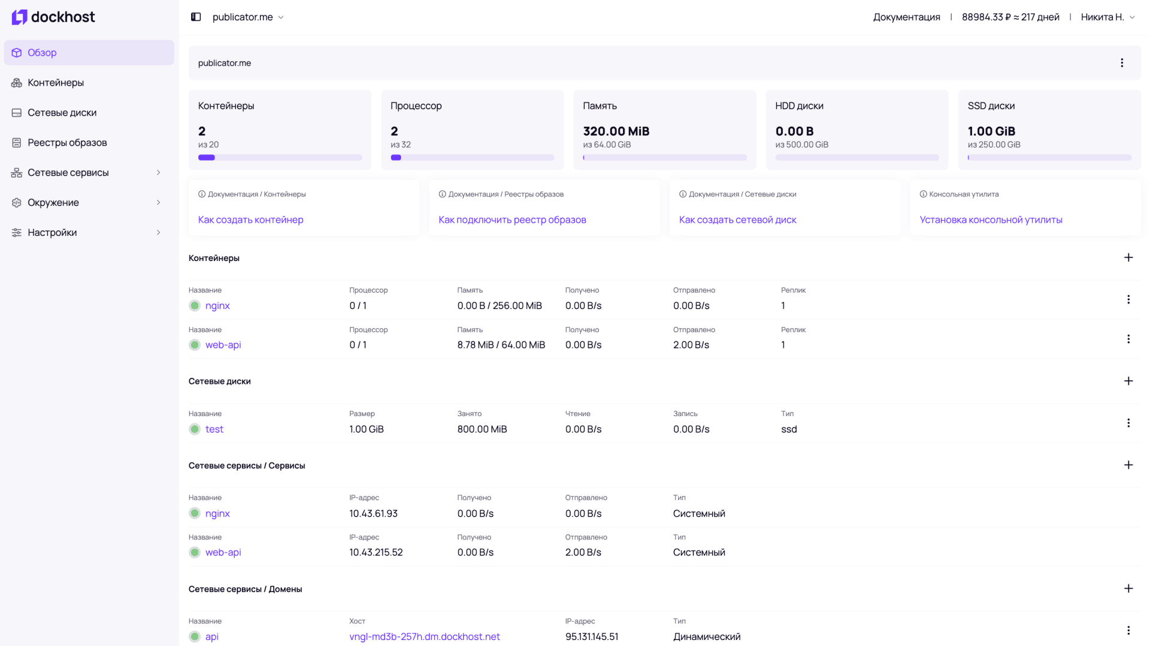Add a new network disk with plus
The width and height of the screenshot is (1150, 646).
1128,381
